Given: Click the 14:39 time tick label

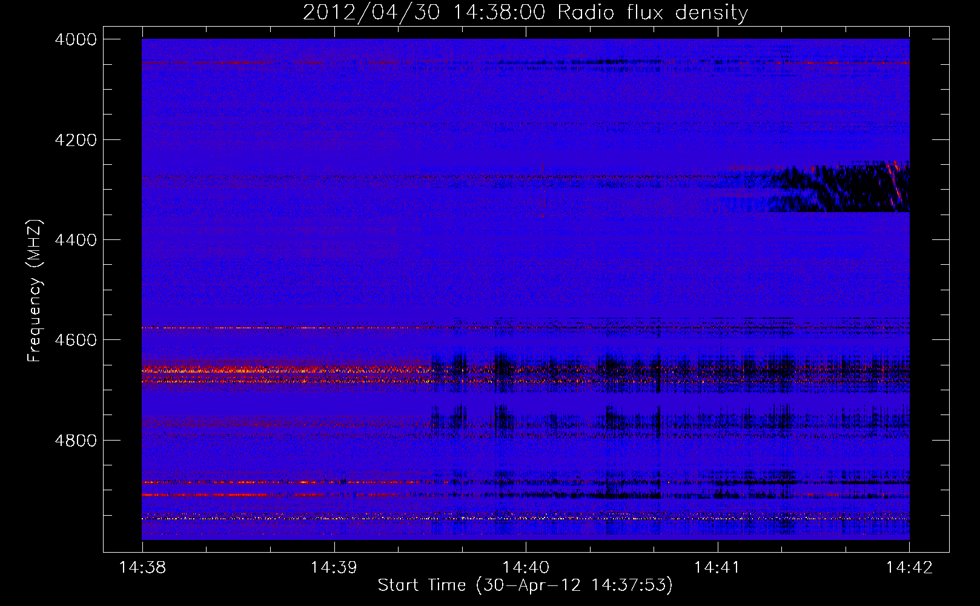Looking at the screenshot, I should tap(334, 567).
